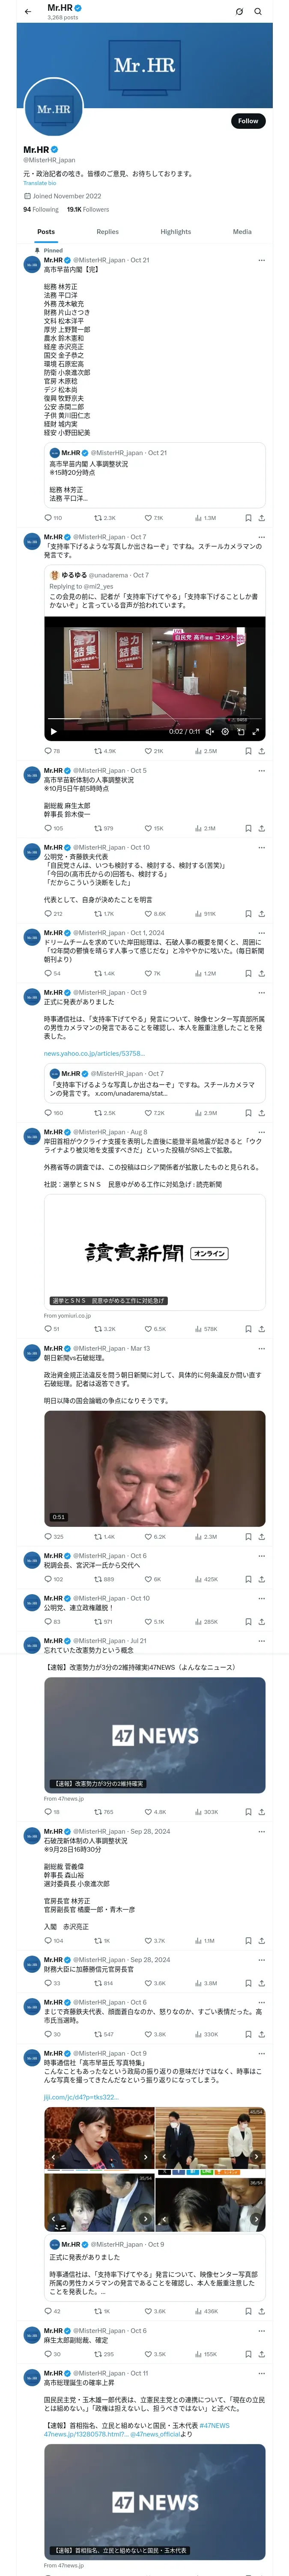Image resolution: width=289 pixels, height=2576 pixels.
Task: Share the pinned Oct 21 post
Action: tap(261, 518)
